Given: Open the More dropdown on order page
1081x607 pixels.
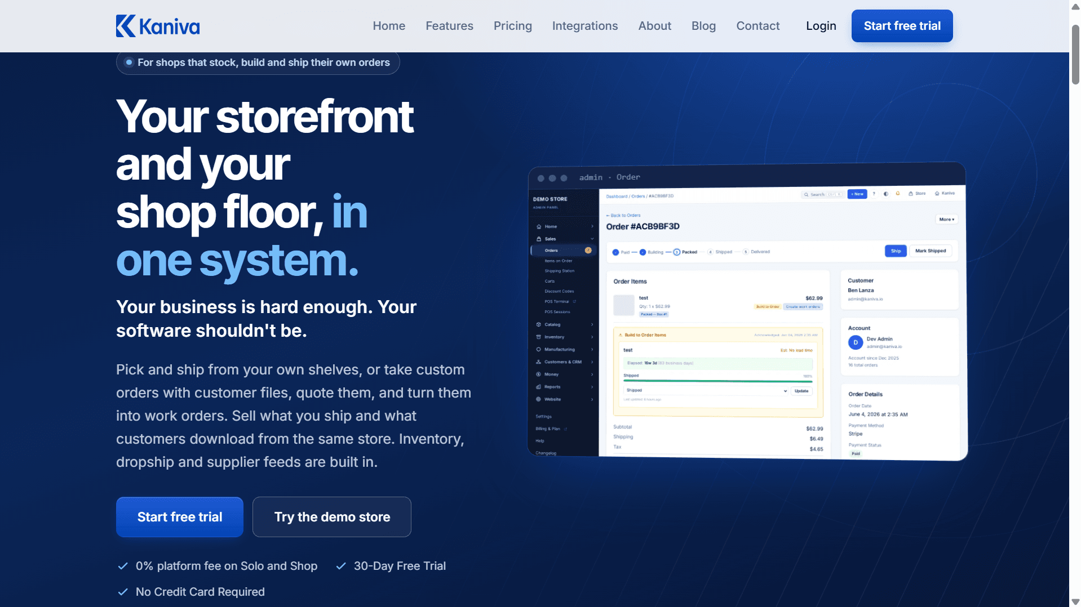Looking at the screenshot, I should coord(947,219).
